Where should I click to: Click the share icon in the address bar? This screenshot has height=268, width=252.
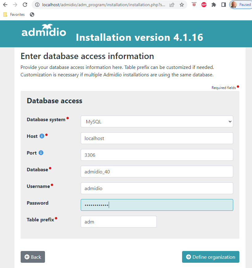point(172,4)
